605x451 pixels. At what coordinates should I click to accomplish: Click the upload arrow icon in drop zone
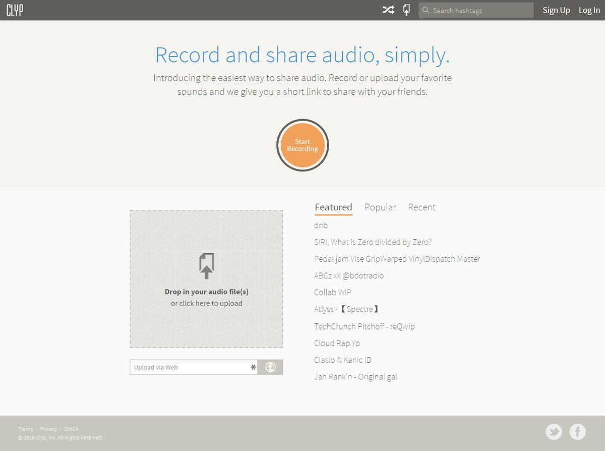(206, 266)
